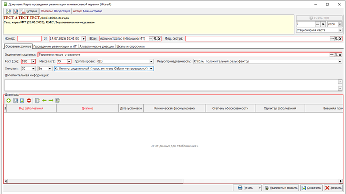Expand the date-time 14.07.2026 dropdown

tap(84, 38)
